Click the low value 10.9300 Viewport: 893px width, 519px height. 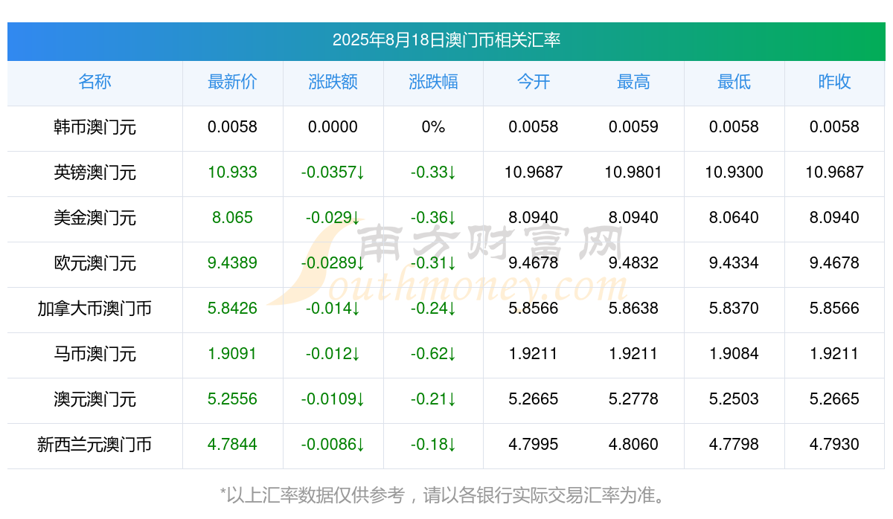pos(734,173)
